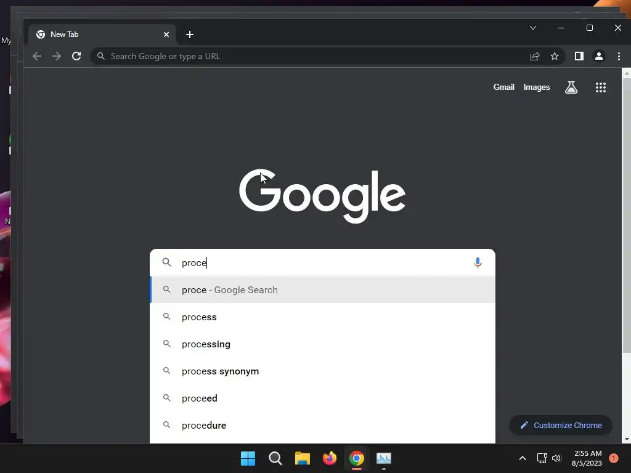631x473 pixels.
Task: Pick the 'process' suggestion
Action: (x=322, y=317)
